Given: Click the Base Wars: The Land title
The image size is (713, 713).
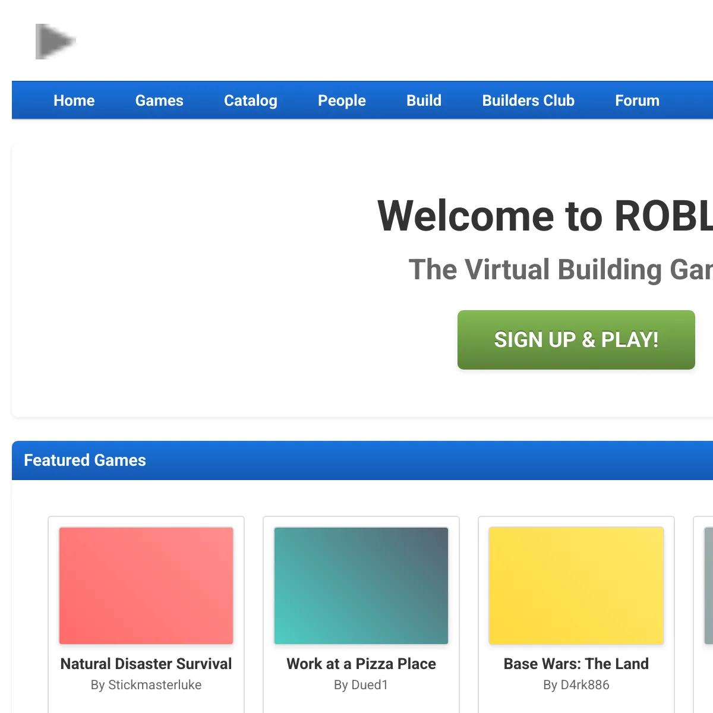Looking at the screenshot, I should point(576,664).
